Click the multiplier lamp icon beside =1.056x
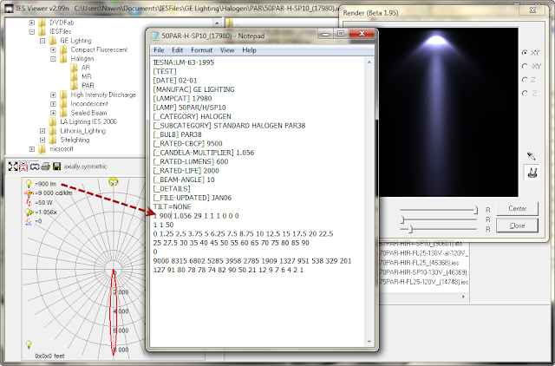Screen dimensions: 555x366 [29, 212]
